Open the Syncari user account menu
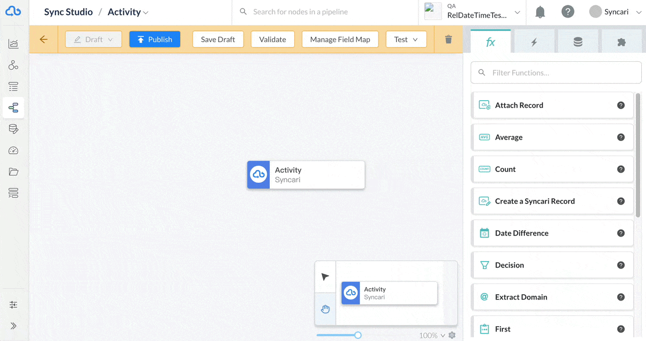The height and width of the screenshot is (341, 646). point(616,12)
